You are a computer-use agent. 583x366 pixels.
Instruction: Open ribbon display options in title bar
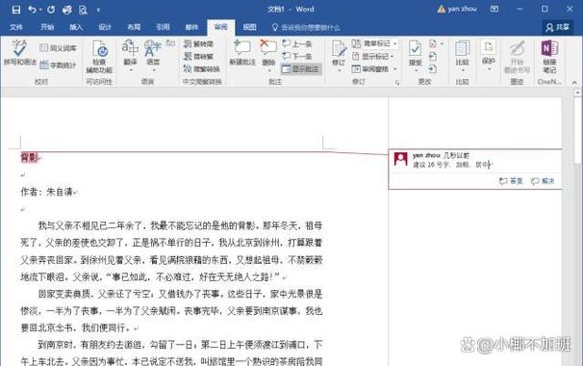click(494, 9)
